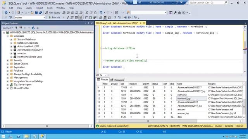248x139 pixels.
Task: Click the Query Options icon
Action: point(76,17)
